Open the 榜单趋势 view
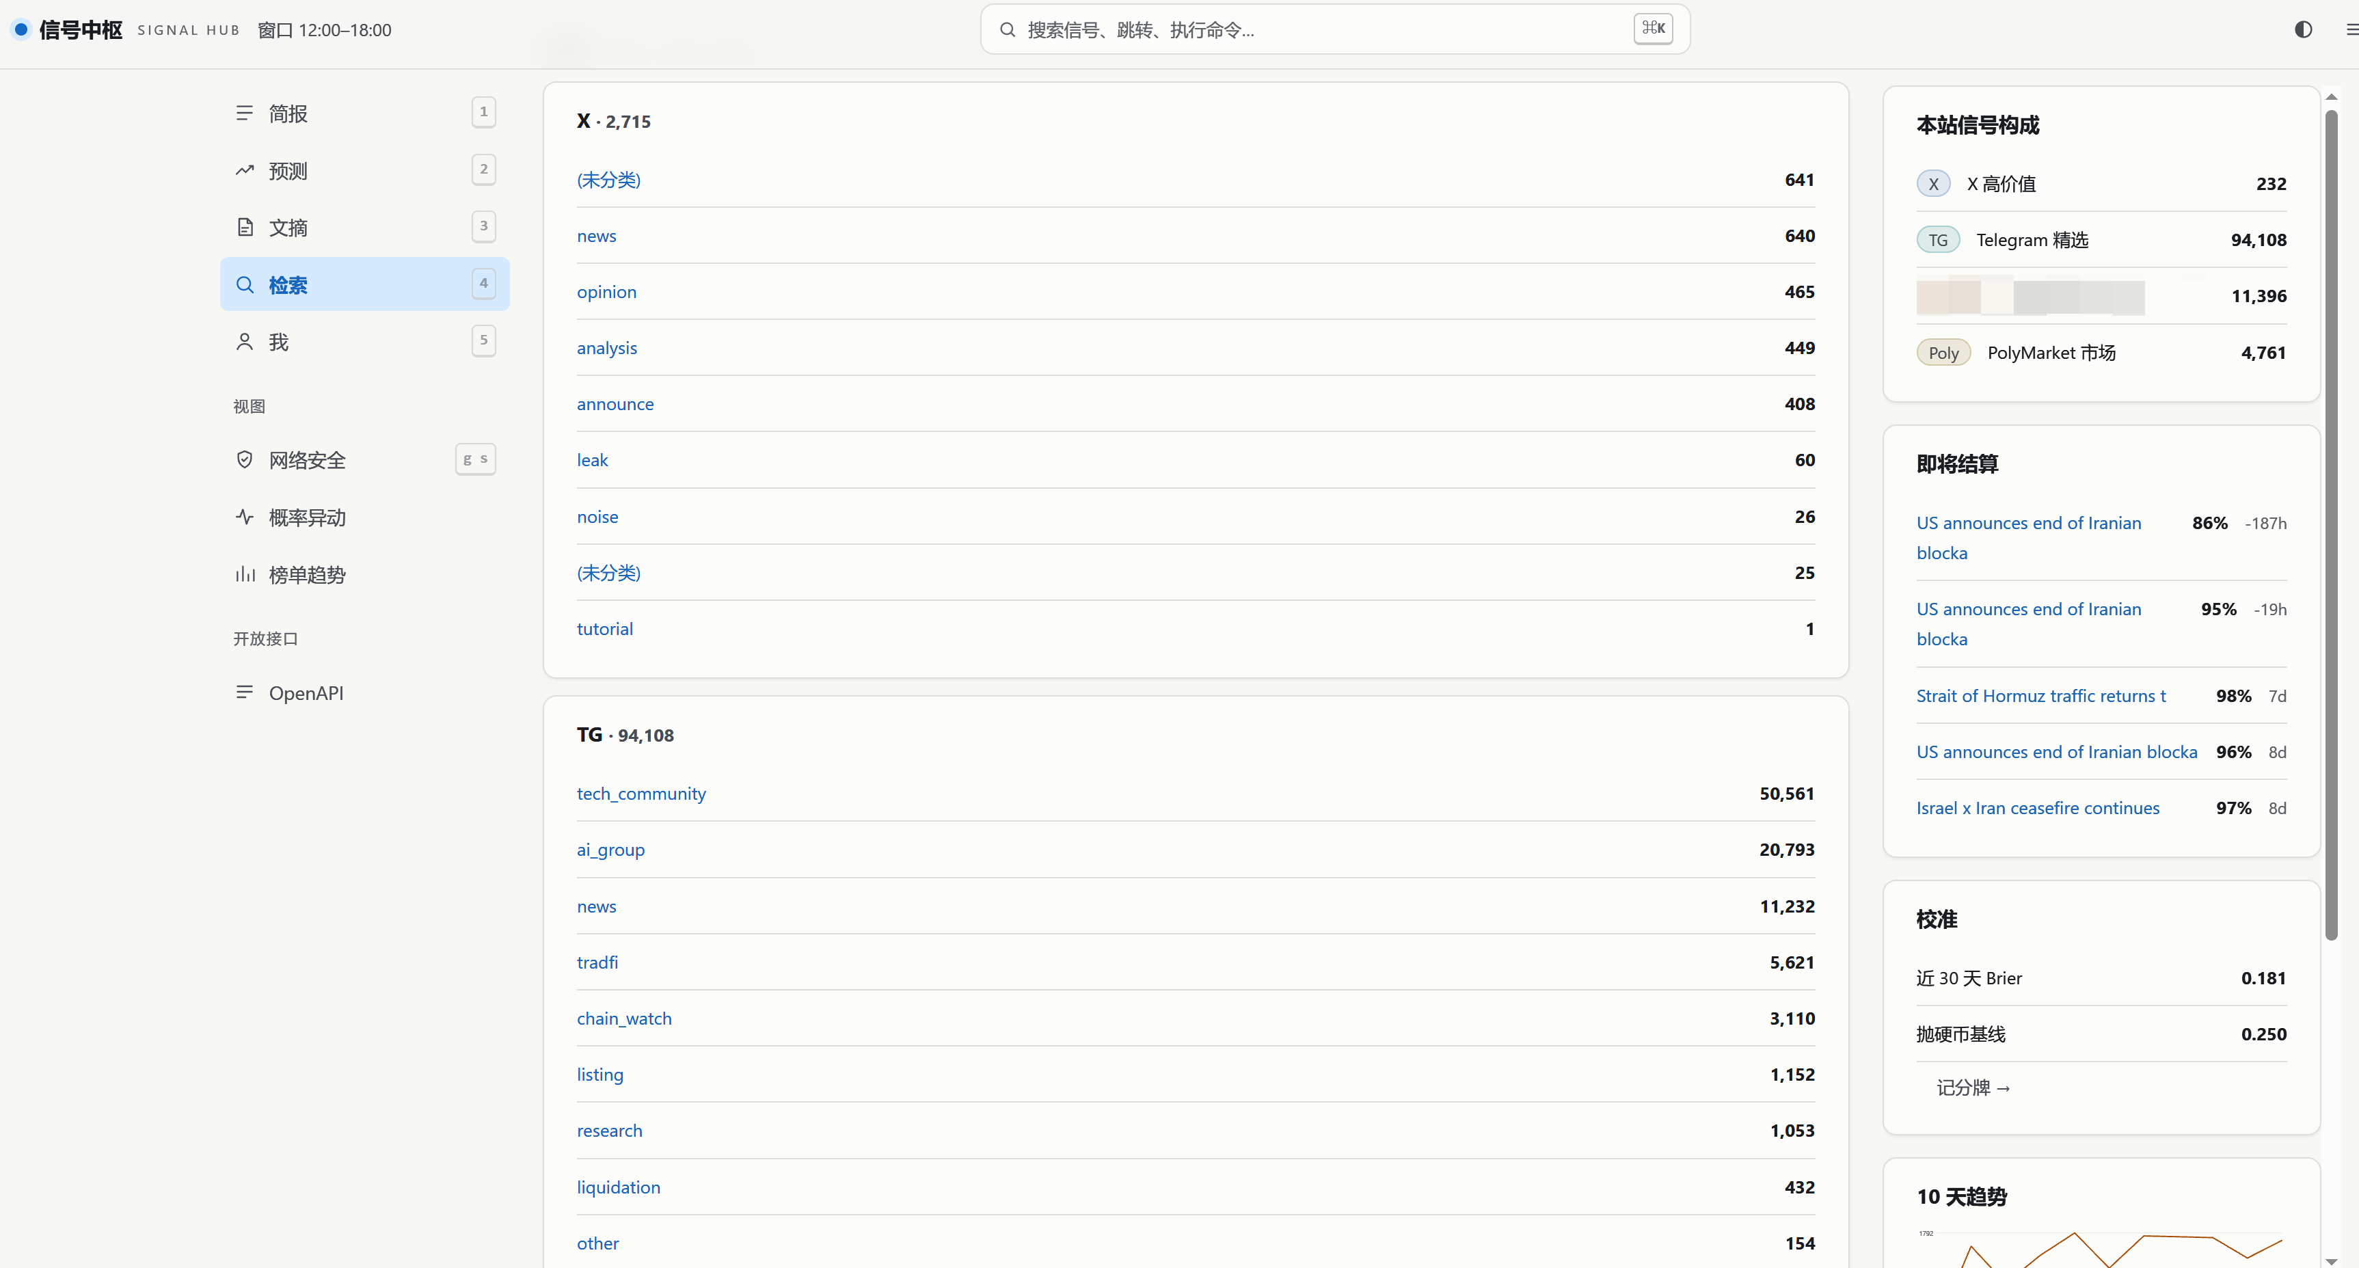Viewport: 2359px width, 1268px height. [x=364, y=574]
